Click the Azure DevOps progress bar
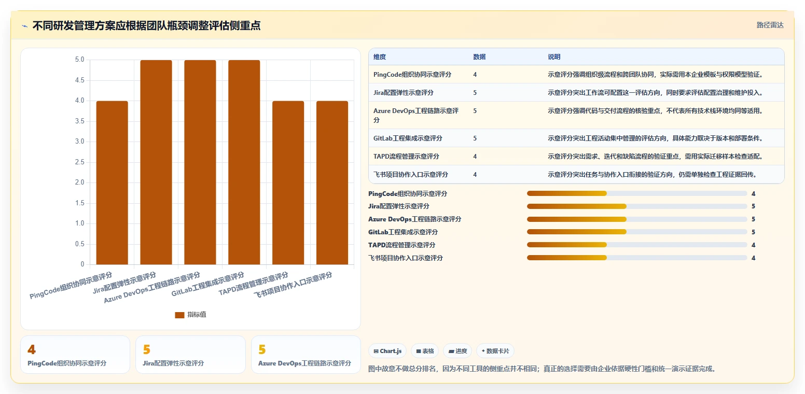 pos(637,219)
